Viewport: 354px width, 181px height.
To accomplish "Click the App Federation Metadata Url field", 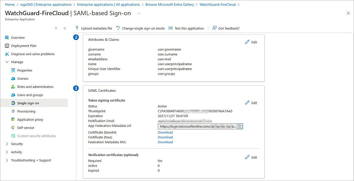I will pos(197,127).
